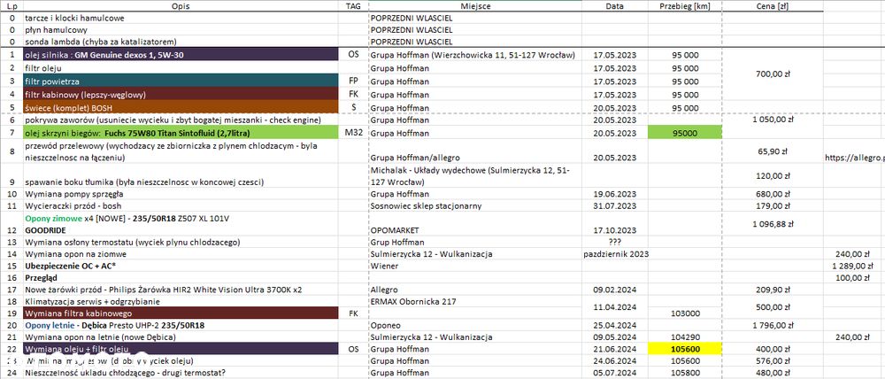This screenshot has width=885, height=379.
Task: Click the 'FP' tag cell
Action: (353, 81)
